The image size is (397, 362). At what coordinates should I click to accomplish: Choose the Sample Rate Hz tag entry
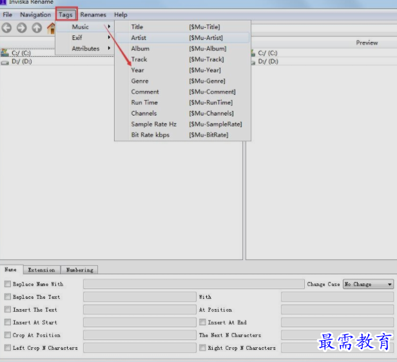[182, 124]
